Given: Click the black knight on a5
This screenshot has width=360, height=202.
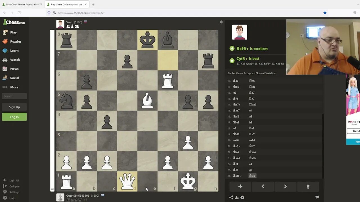Looking at the screenshot, I should point(66,100).
